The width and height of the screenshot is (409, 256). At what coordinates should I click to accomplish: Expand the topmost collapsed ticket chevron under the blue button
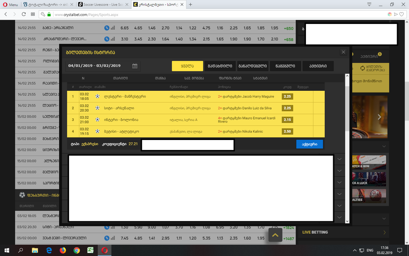point(340,159)
